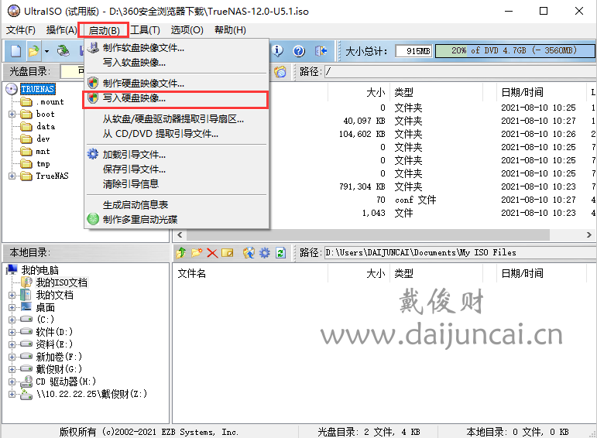This screenshot has width=597, height=438.
Task: Expand 桌面 in local tree
Action: point(12,307)
